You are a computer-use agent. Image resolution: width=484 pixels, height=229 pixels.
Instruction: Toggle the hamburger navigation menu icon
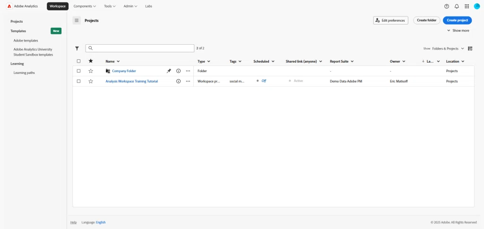(x=77, y=20)
